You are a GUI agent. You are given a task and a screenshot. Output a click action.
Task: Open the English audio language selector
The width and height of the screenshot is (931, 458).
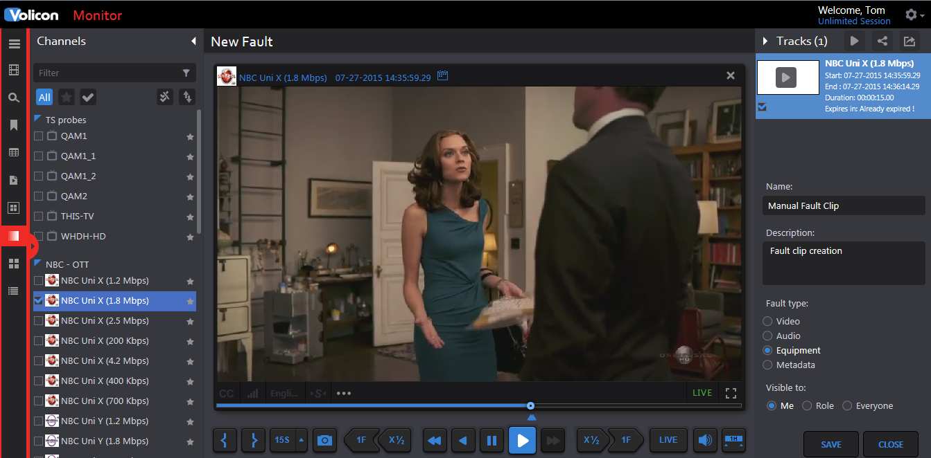284,393
